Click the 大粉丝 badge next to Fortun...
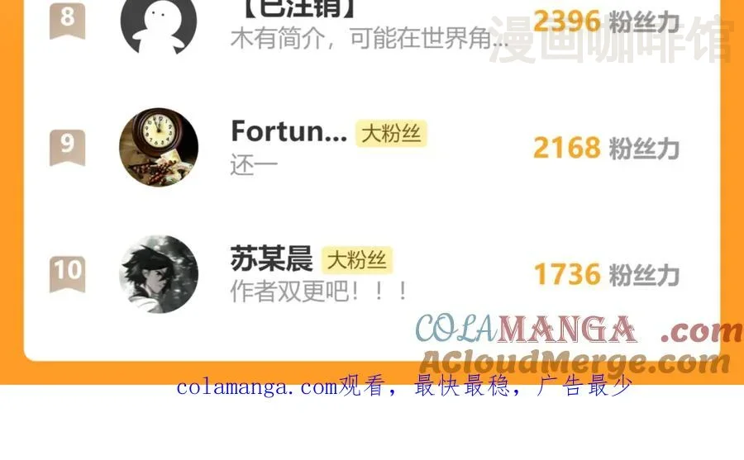The height and width of the screenshot is (460, 744). 392,134
